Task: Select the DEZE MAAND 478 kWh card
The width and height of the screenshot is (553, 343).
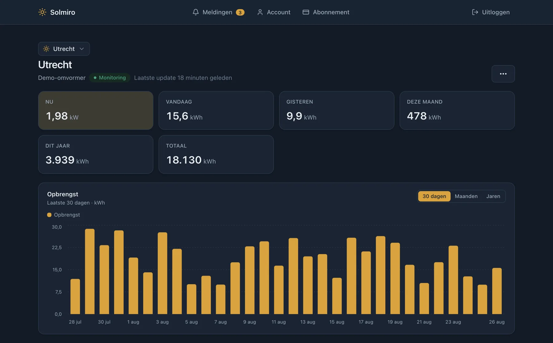Action: click(x=457, y=110)
